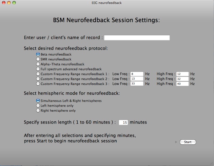Screen dimensions: 214x166
Task: Click the 'minutes' unit label
Action: pyautogui.click(x=138, y=122)
